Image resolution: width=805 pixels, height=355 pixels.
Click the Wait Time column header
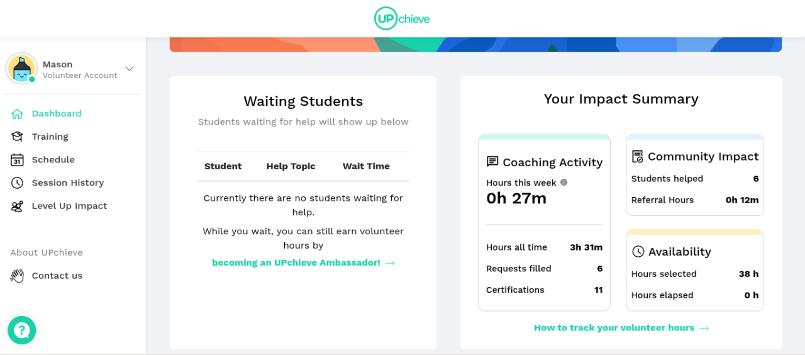tap(366, 166)
